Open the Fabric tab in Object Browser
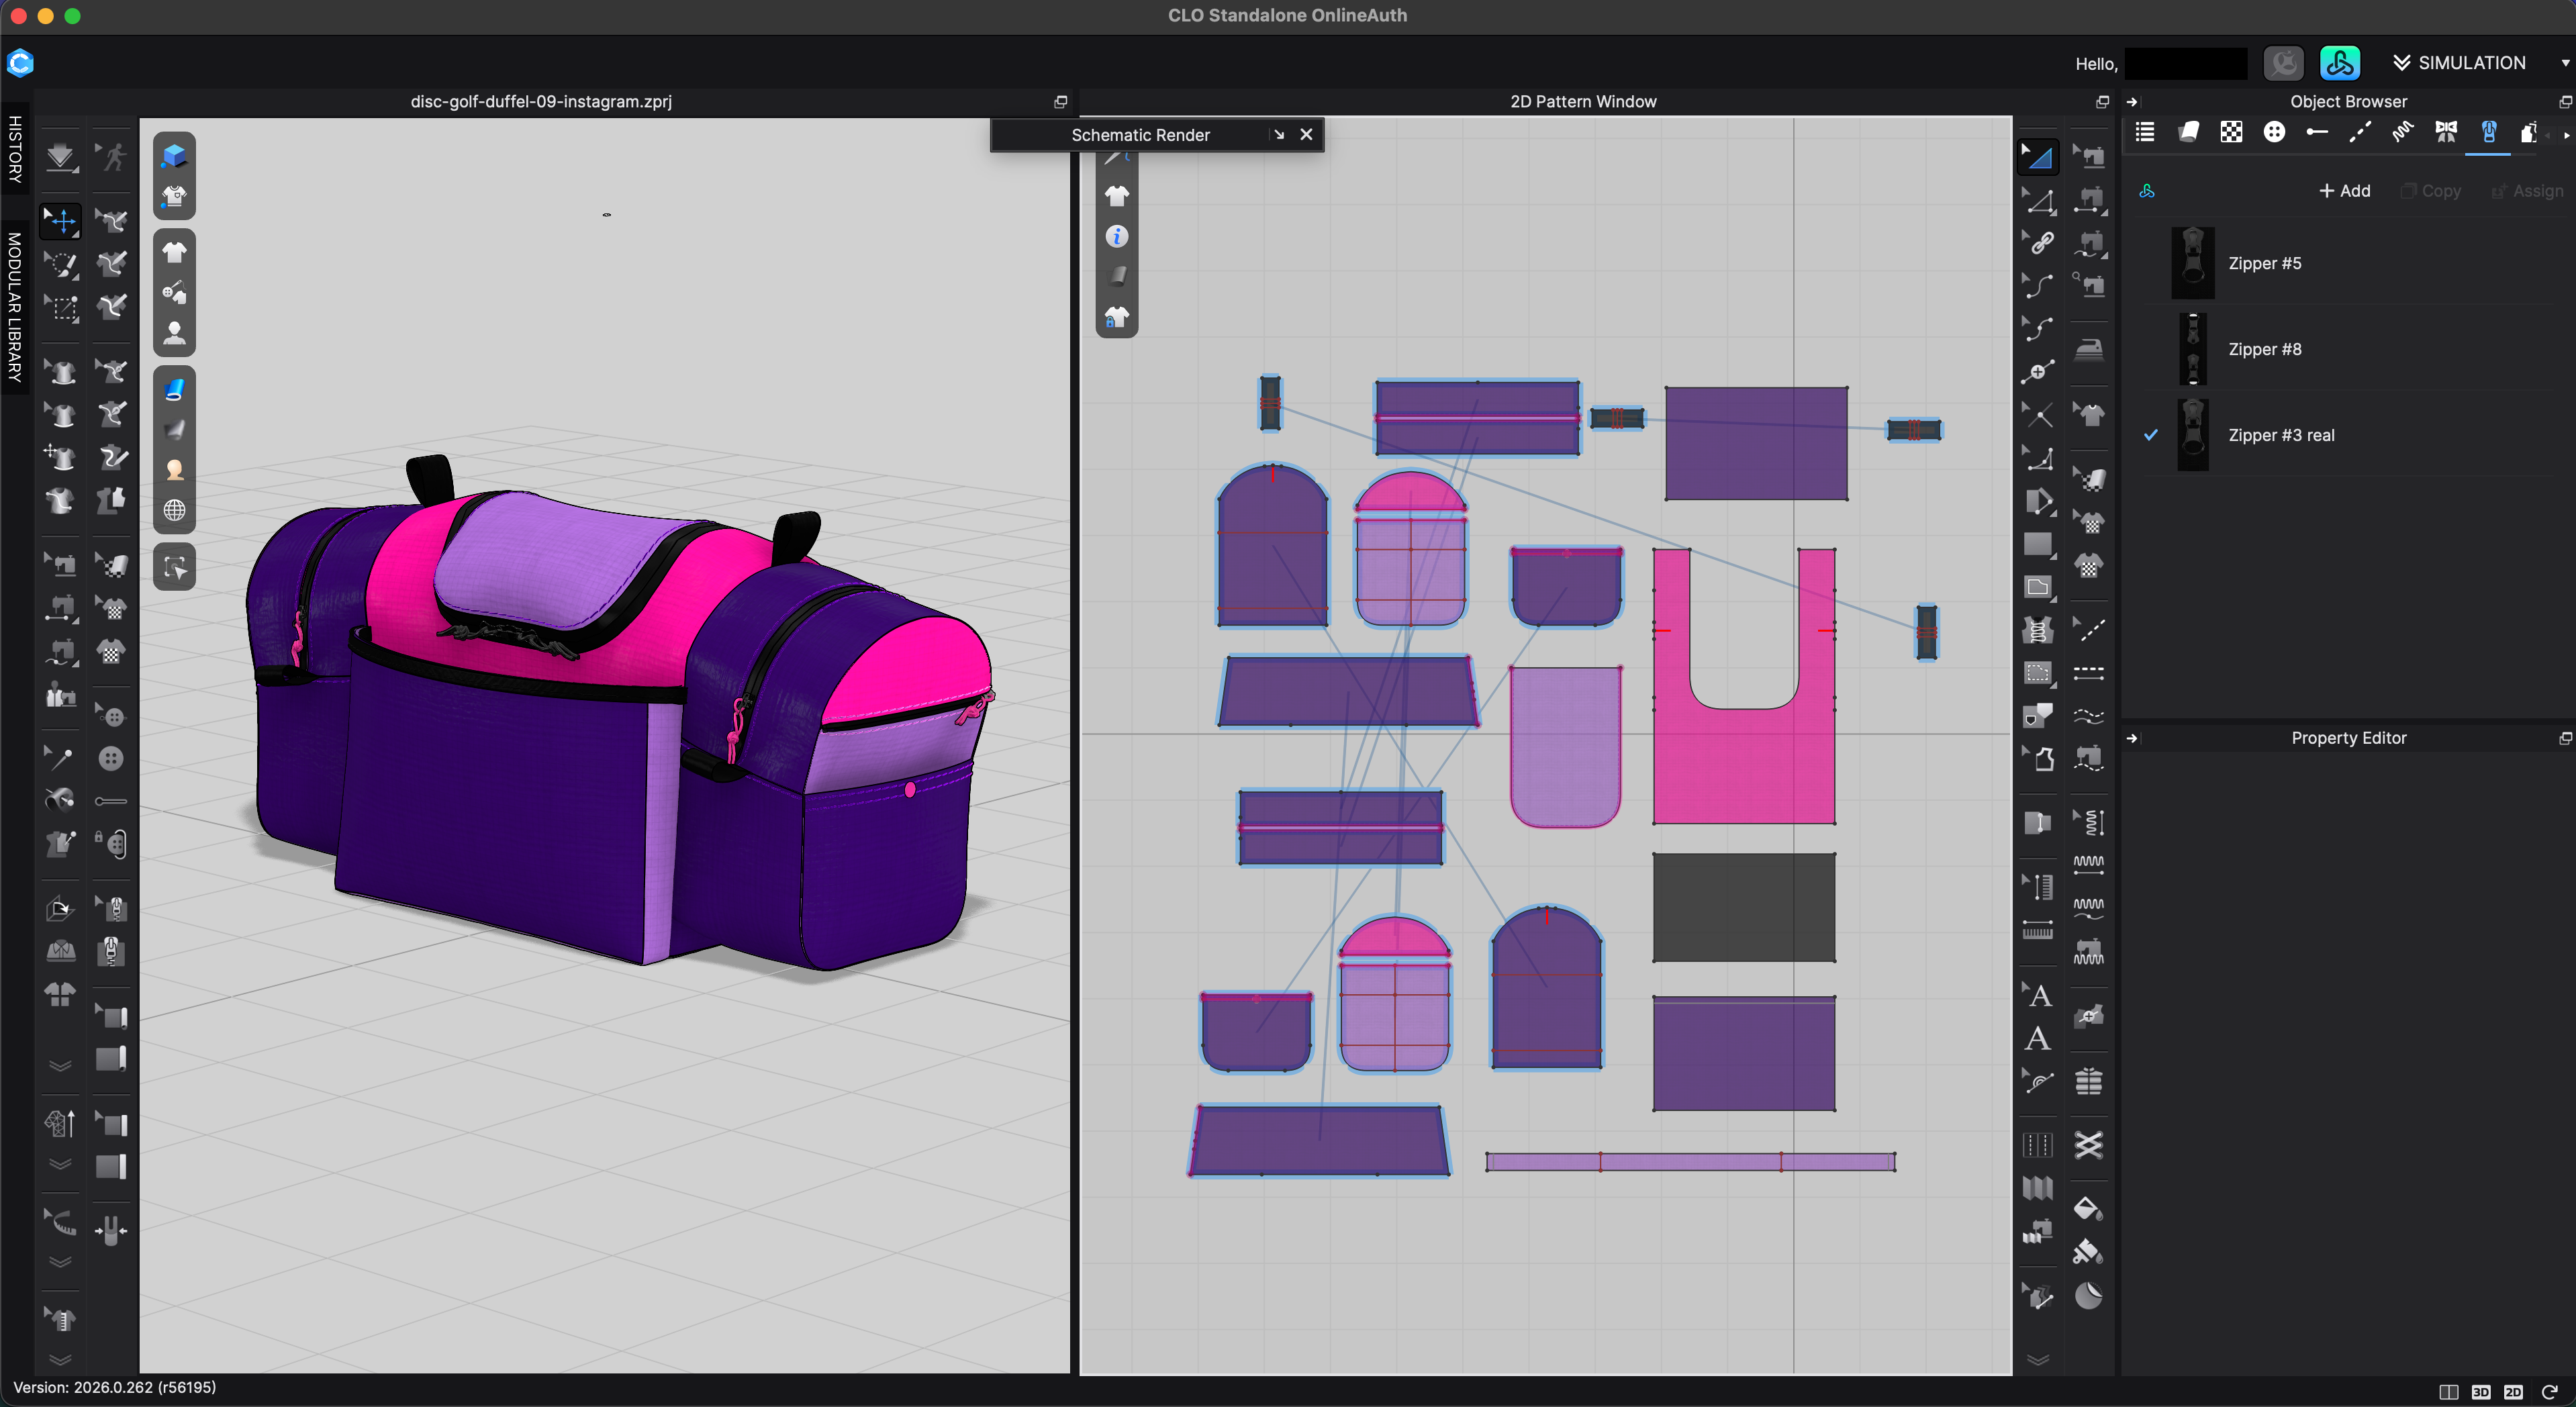The height and width of the screenshot is (1407, 2576). coord(2188,132)
